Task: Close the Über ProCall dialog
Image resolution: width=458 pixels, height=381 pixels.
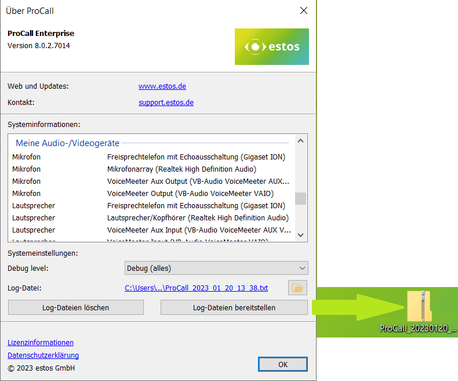Action: tap(303, 10)
